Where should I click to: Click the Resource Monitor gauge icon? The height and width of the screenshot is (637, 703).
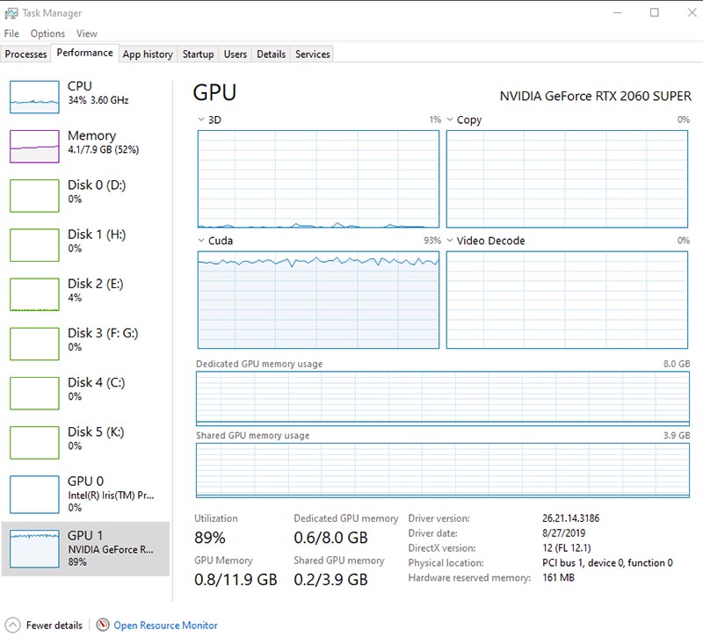point(103,625)
